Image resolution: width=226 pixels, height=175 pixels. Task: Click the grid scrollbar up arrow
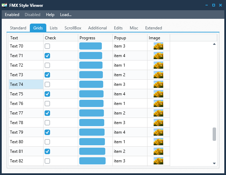[214, 44]
